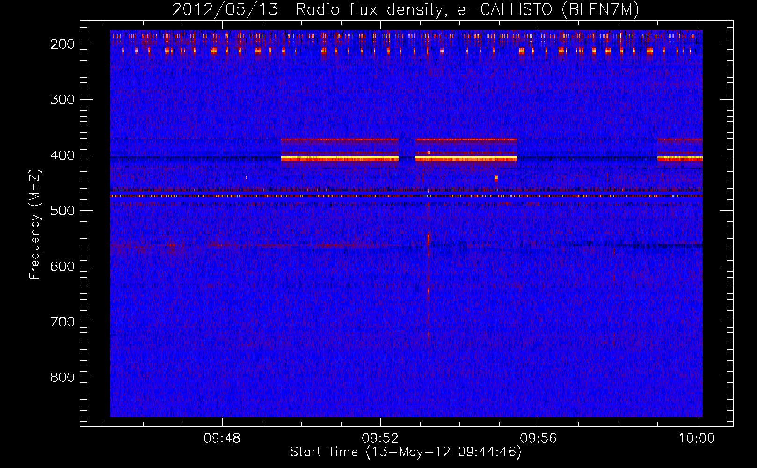Image resolution: width=757 pixels, height=468 pixels.
Task: Click the 500 frequency tick label
Action: click(63, 211)
